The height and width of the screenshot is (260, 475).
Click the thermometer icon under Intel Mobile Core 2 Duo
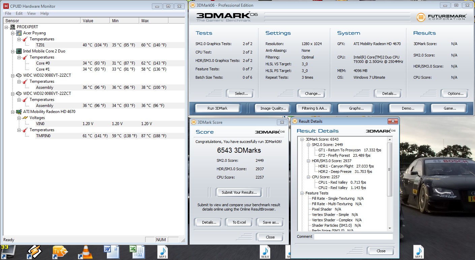[x=25, y=57]
